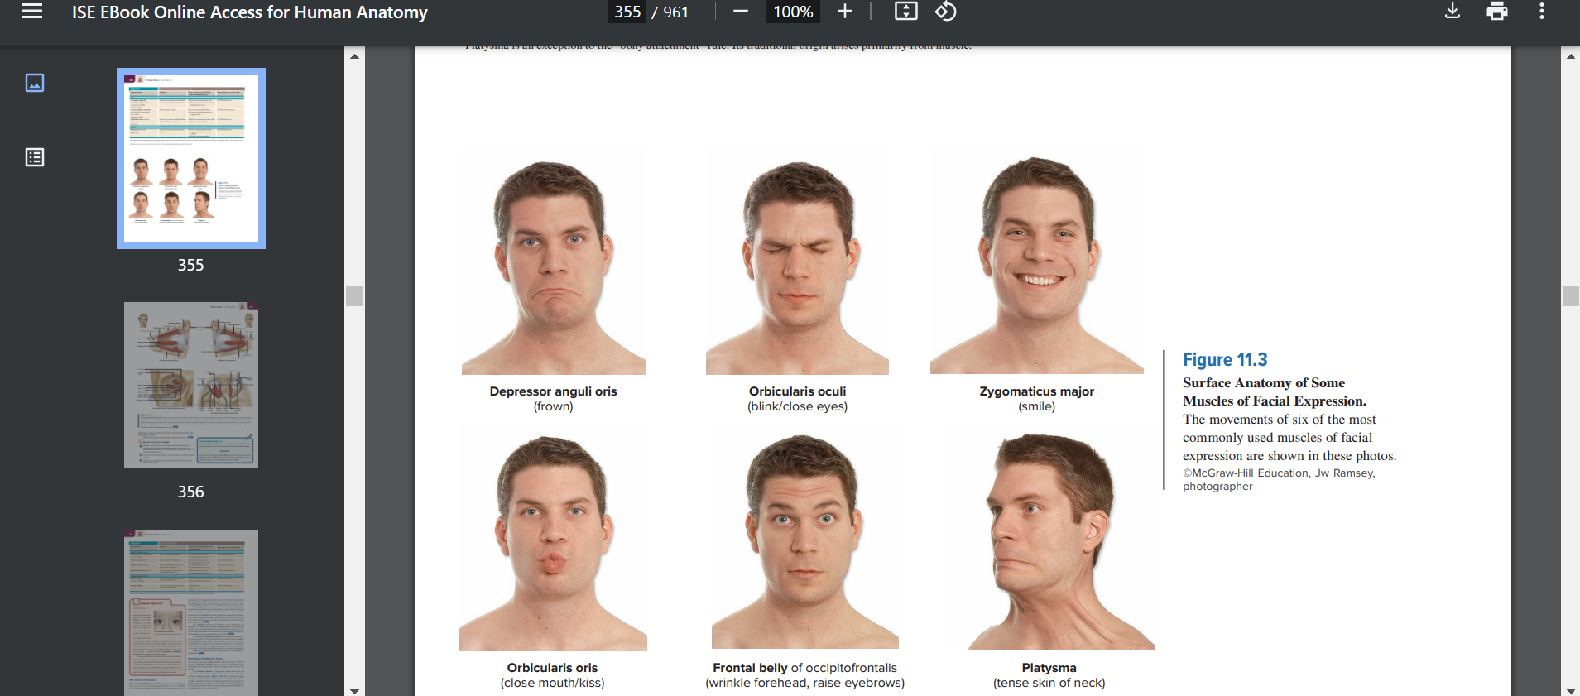Image resolution: width=1580 pixels, height=696 pixels.
Task: Click the zoom out minus icon
Action: pyautogui.click(x=741, y=12)
